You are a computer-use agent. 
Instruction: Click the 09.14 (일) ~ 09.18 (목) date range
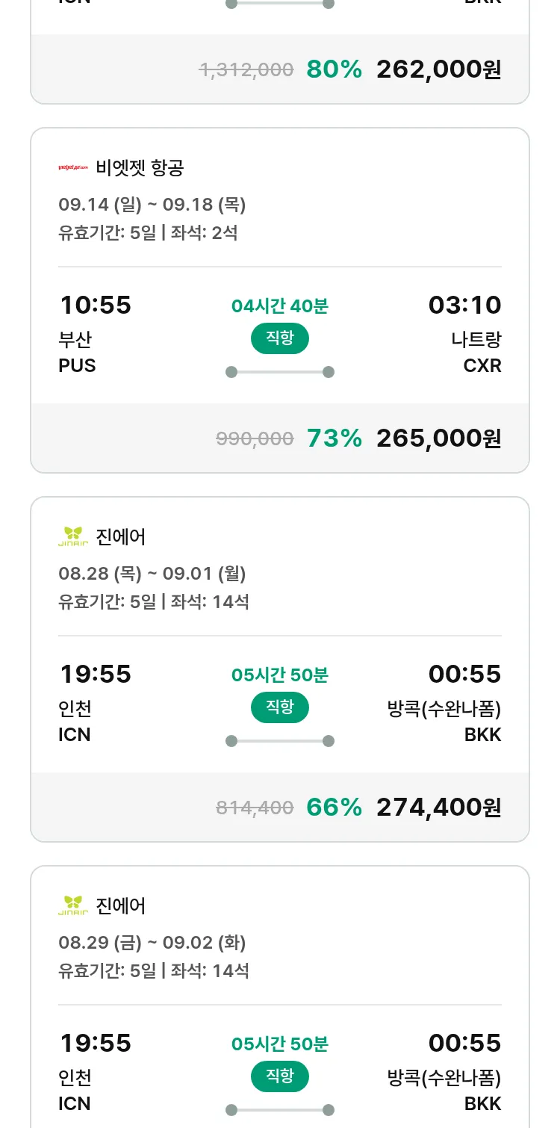152,205
